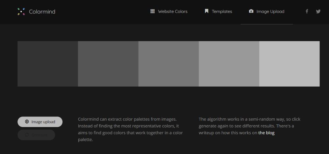Click the upload arrow icon

[27, 122]
